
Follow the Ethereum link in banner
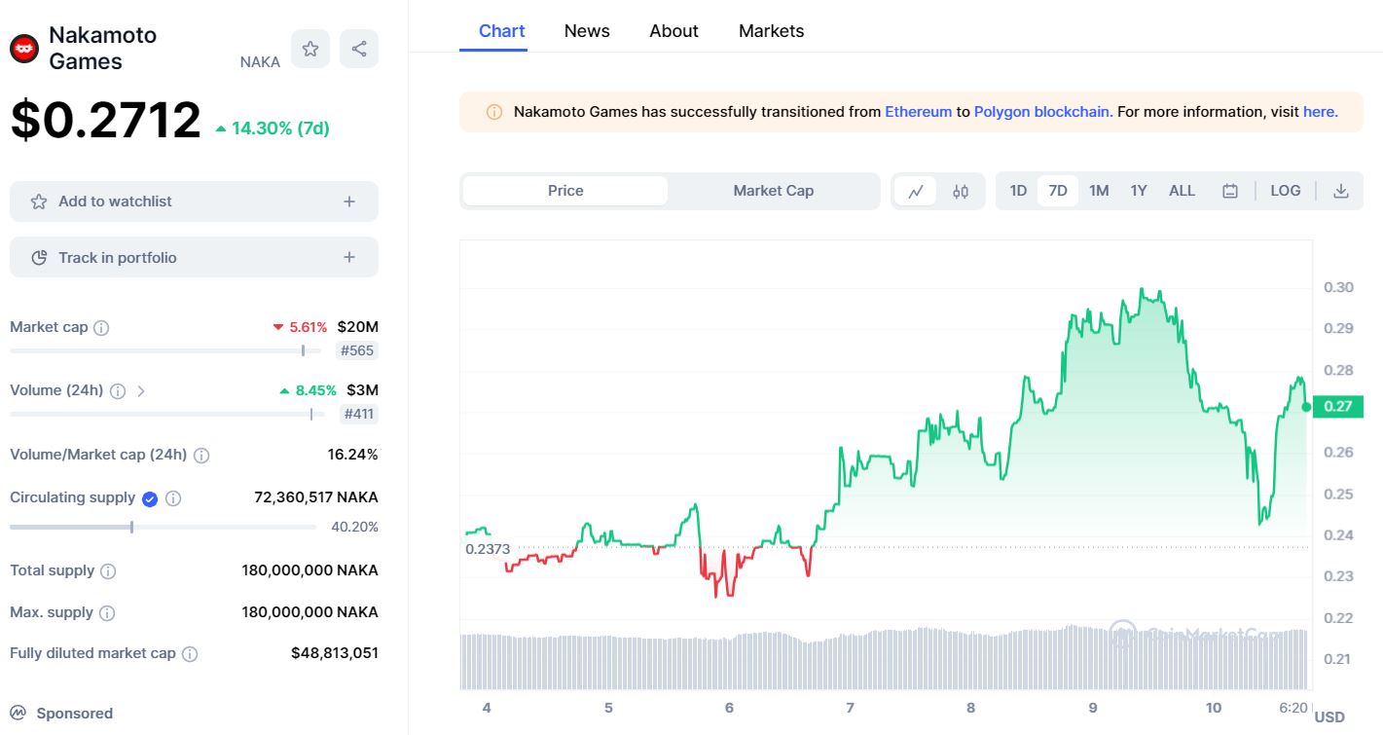click(919, 112)
